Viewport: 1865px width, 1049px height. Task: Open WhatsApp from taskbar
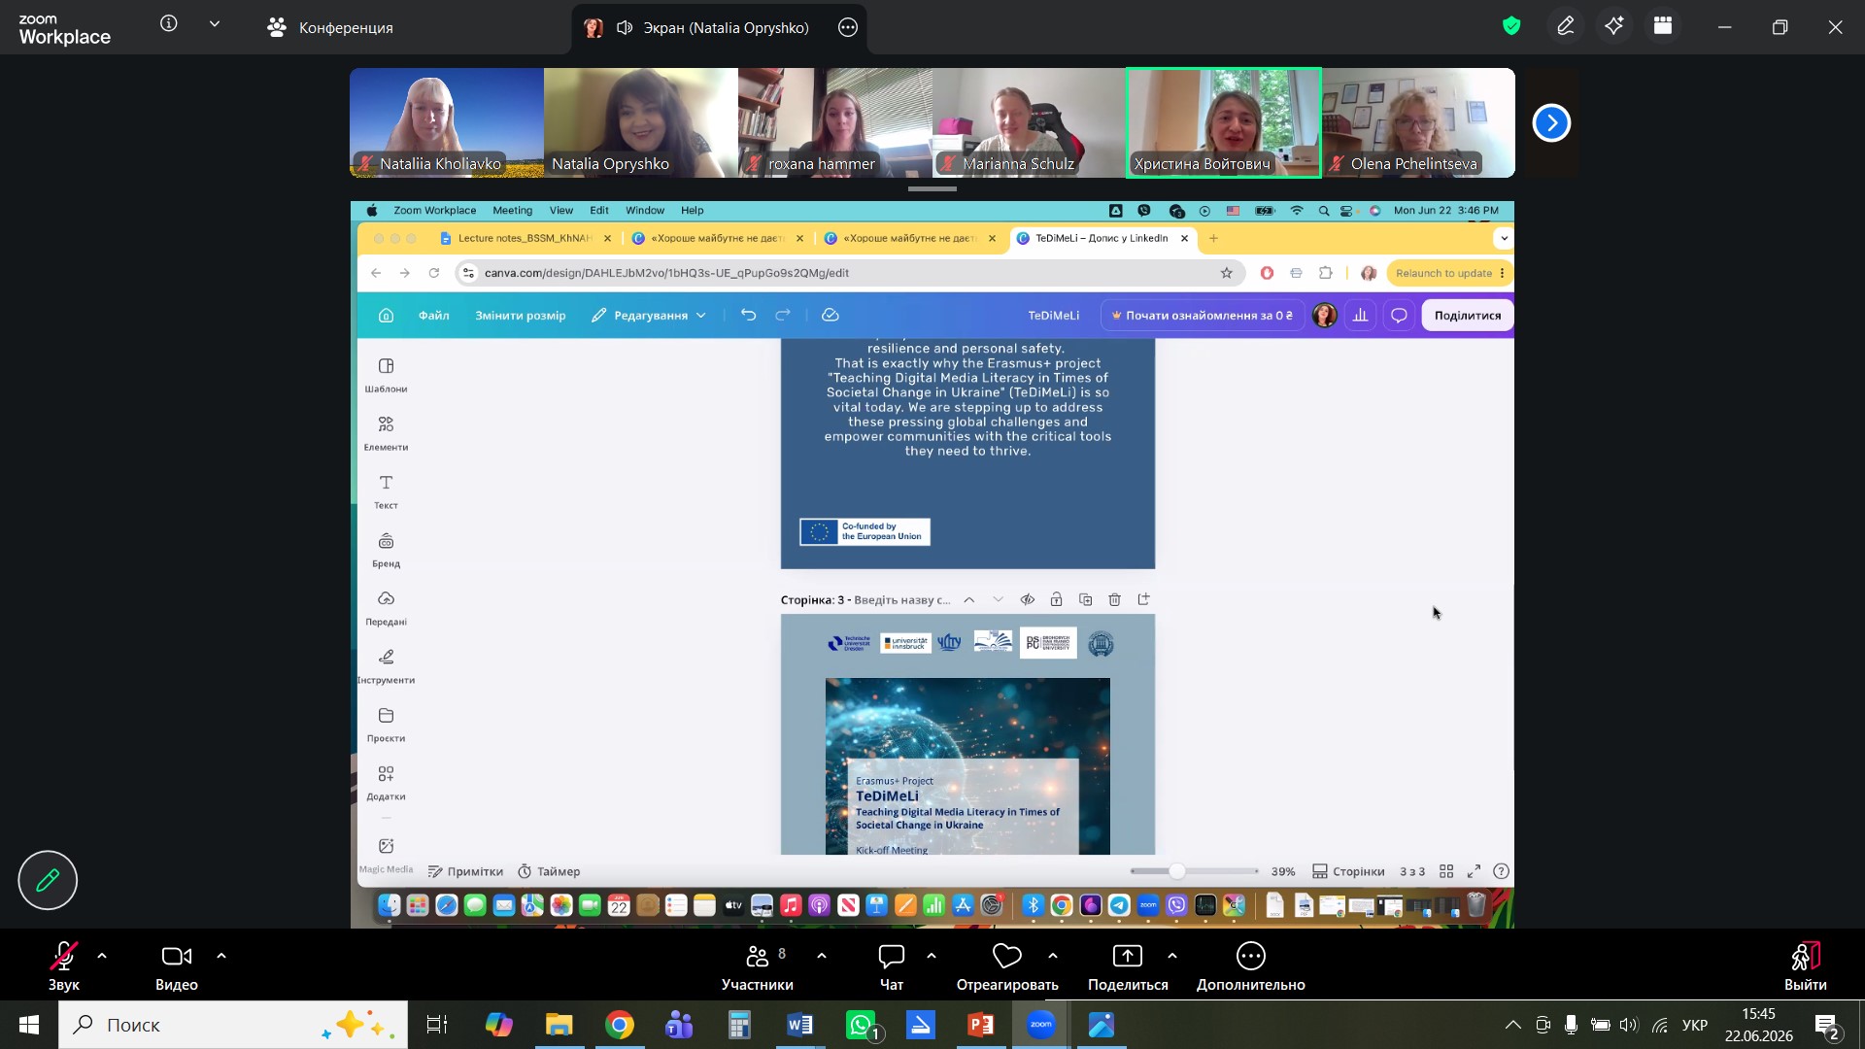coord(861,1025)
